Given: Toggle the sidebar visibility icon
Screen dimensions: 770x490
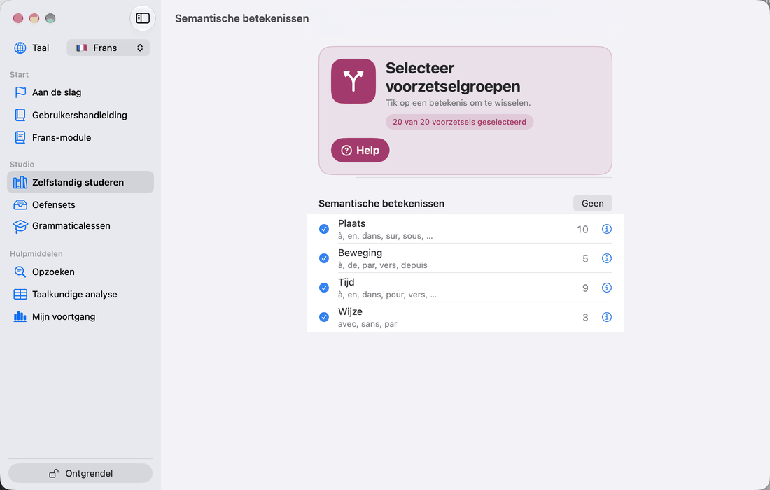Looking at the screenshot, I should 142,18.
